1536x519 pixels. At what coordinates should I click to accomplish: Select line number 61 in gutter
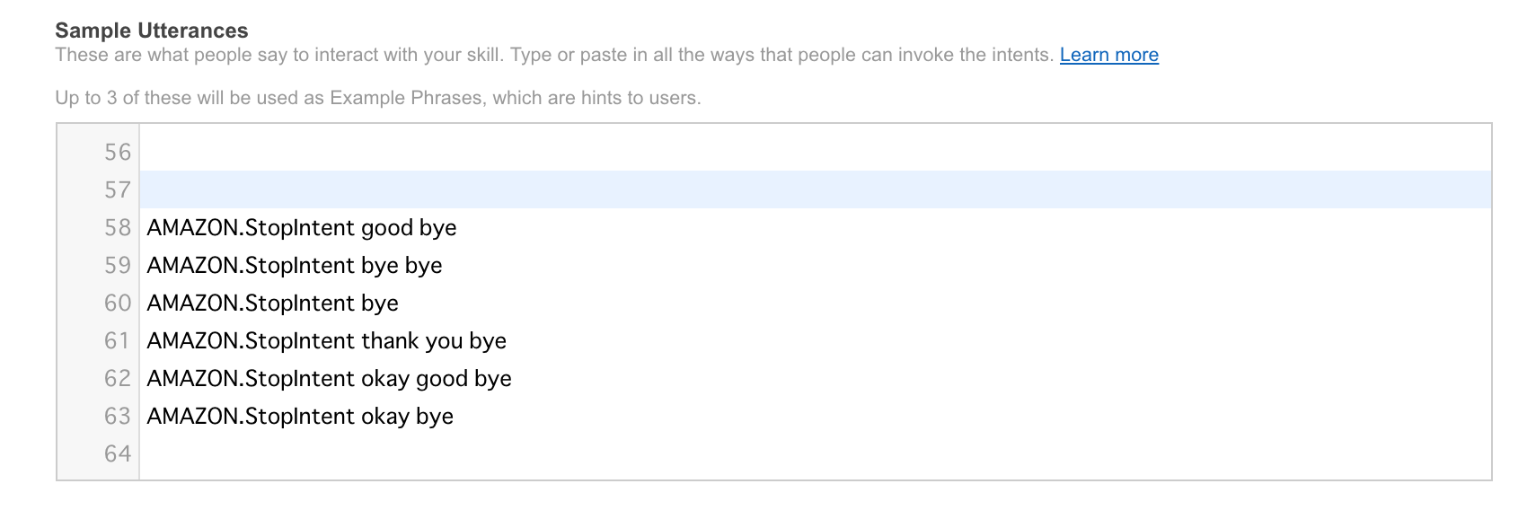coord(118,340)
